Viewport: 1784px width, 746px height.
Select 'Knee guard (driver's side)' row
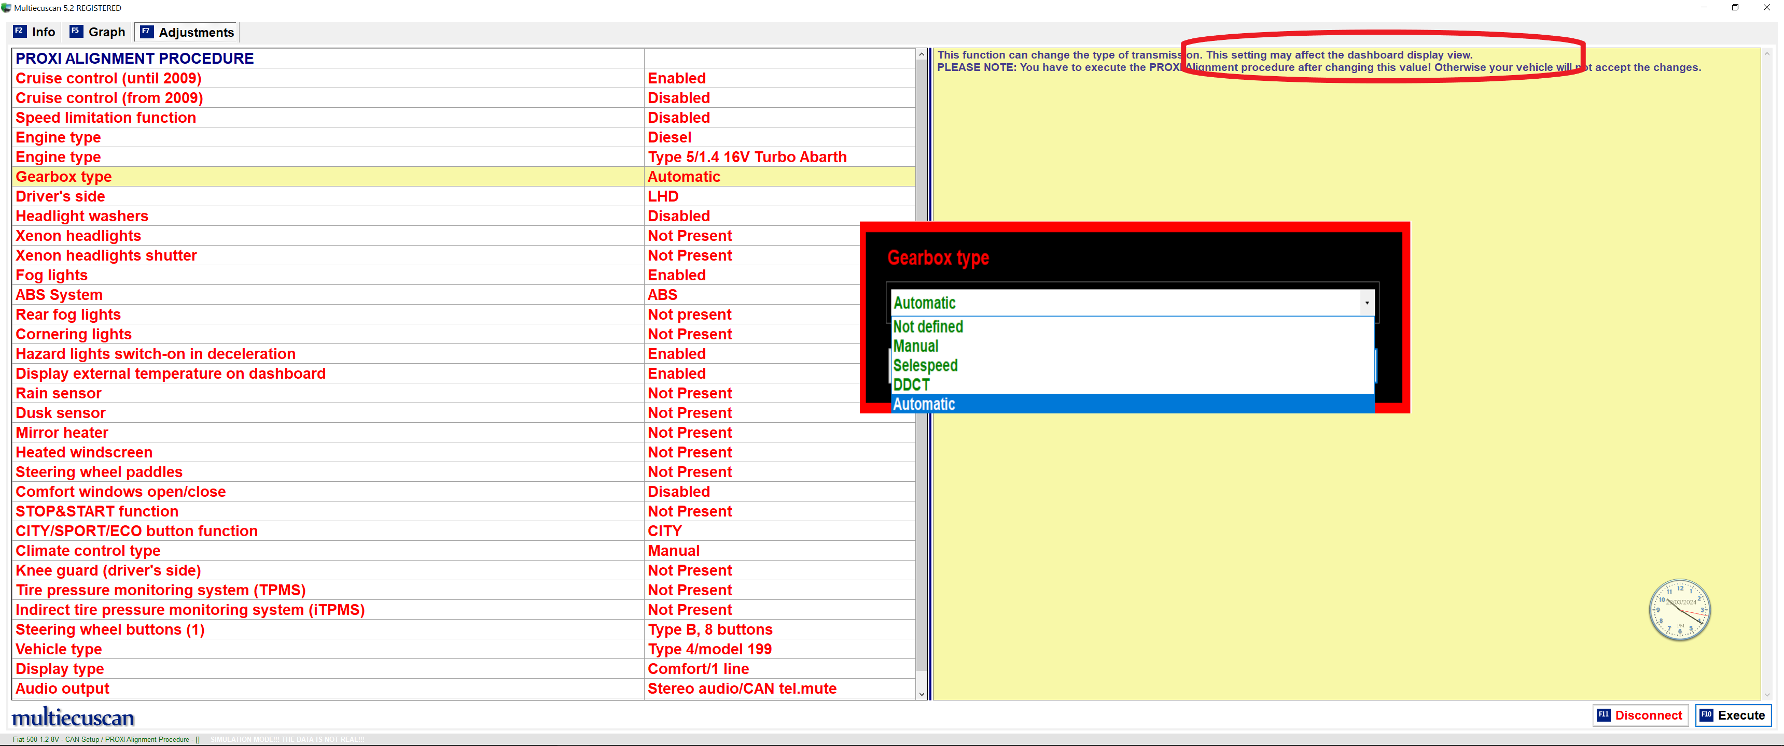pos(463,570)
